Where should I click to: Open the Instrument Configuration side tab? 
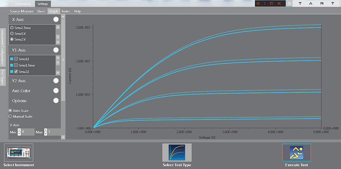point(2,47)
